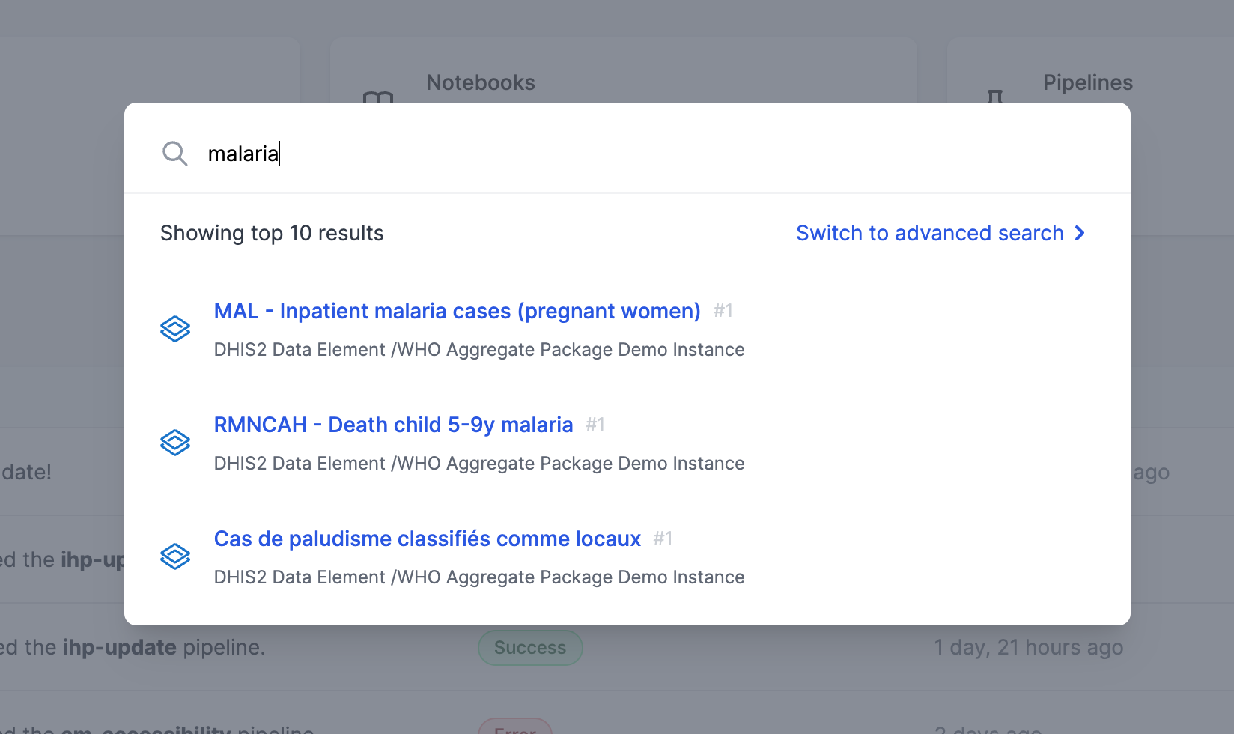Click the Notebooks card title in background

tap(481, 82)
